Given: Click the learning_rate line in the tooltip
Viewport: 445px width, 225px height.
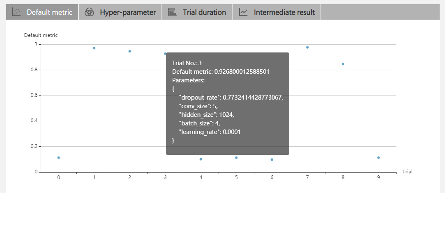Looking at the screenshot, I should coord(210,132).
